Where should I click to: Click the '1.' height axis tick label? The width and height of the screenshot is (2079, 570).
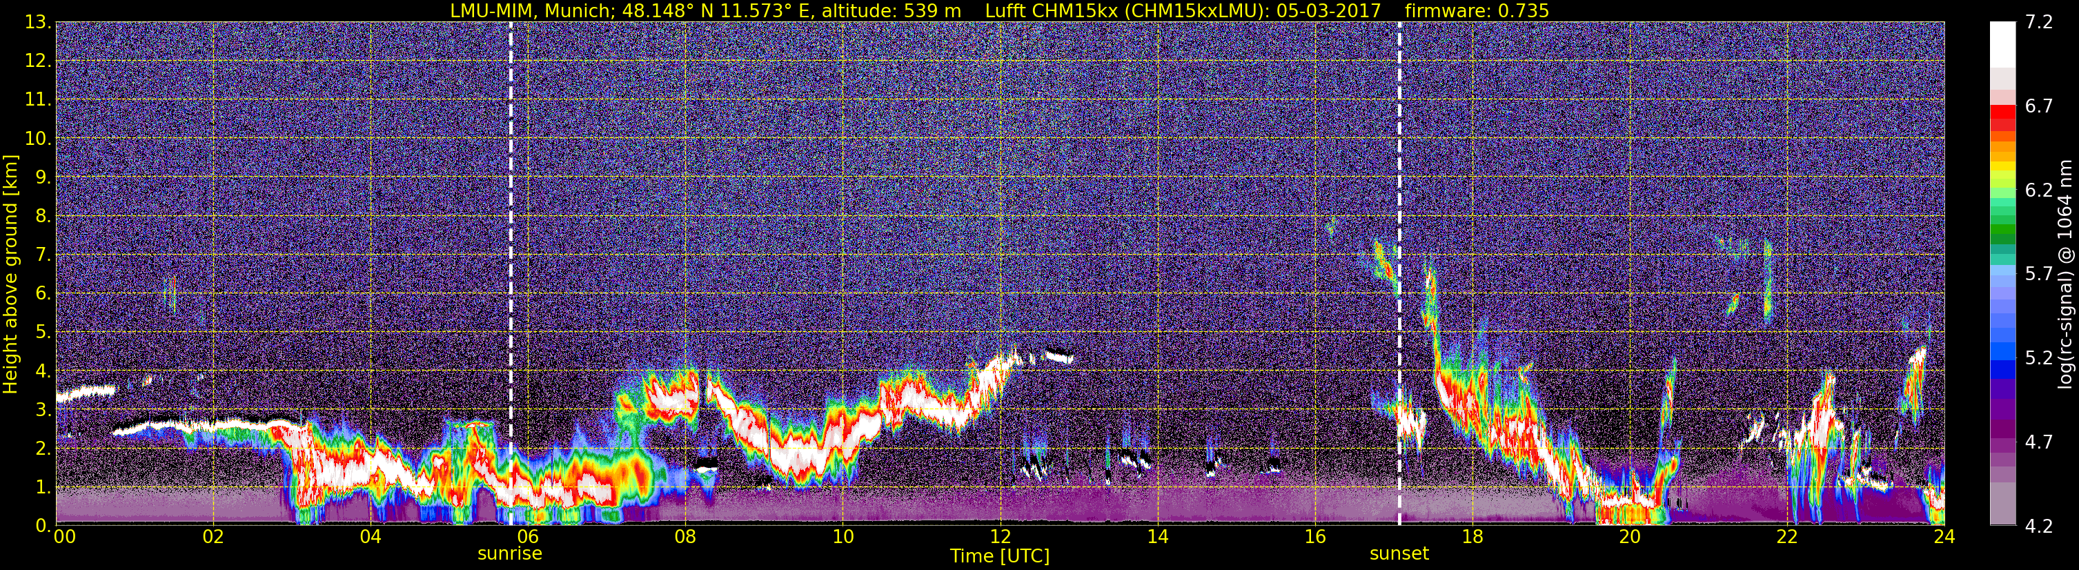point(43,487)
